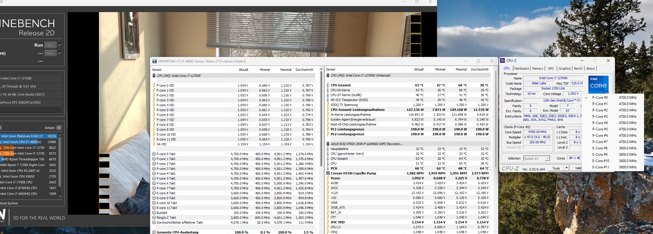Click the second Run button in Cinebench
The width and height of the screenshot is (653, 234).
coord(50,53)
